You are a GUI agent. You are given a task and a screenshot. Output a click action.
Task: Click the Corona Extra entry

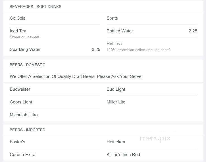(x=22, y=155)
